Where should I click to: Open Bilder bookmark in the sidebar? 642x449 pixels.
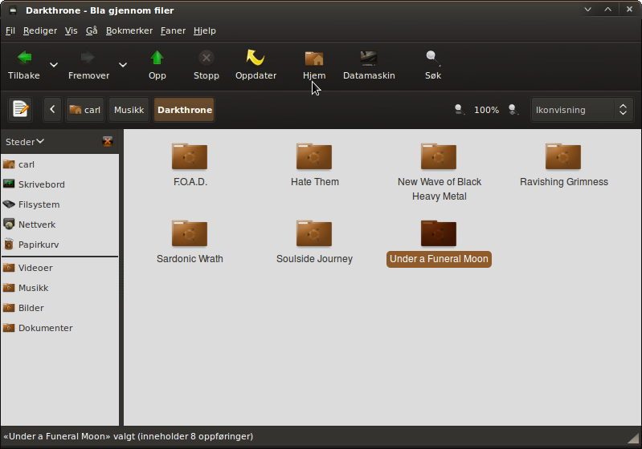click(59, 308)
